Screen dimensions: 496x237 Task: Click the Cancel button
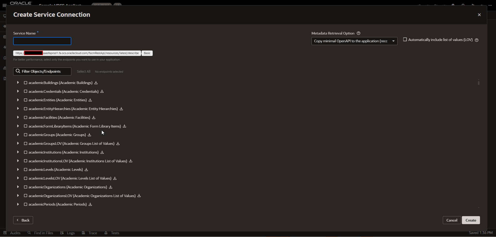(x=452, y=220)
